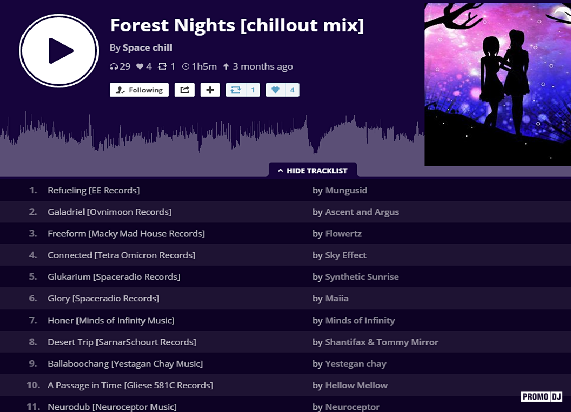This screenshot has height=412, width=571.
Task: Click the small heart favorites count
Action: tap(140, 67)
